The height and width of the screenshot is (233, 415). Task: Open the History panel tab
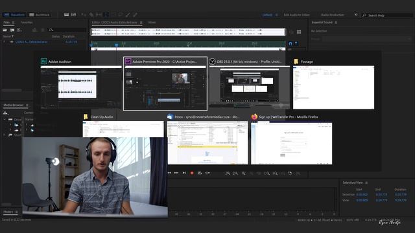coord(8,212)
